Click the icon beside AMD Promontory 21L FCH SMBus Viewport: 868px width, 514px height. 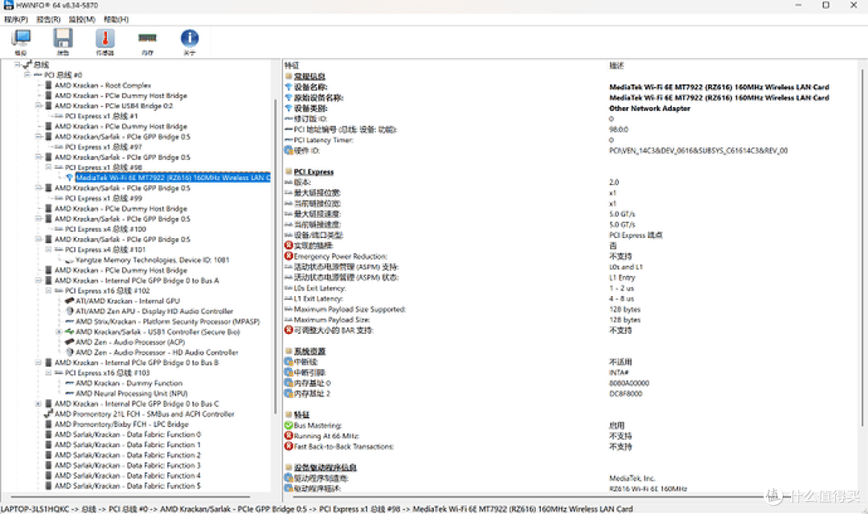tap(49, 413)
